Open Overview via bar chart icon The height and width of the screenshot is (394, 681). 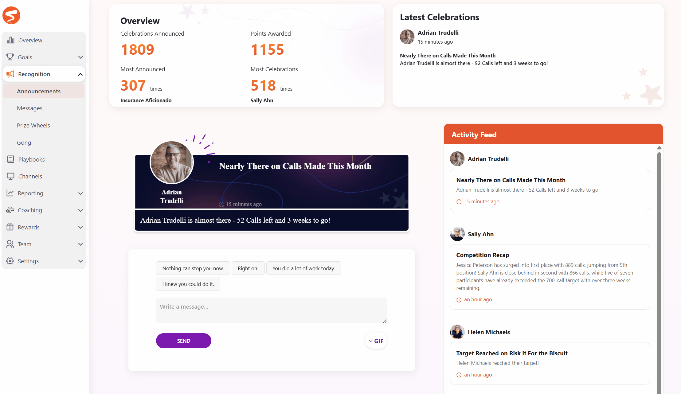pos(10,40)
